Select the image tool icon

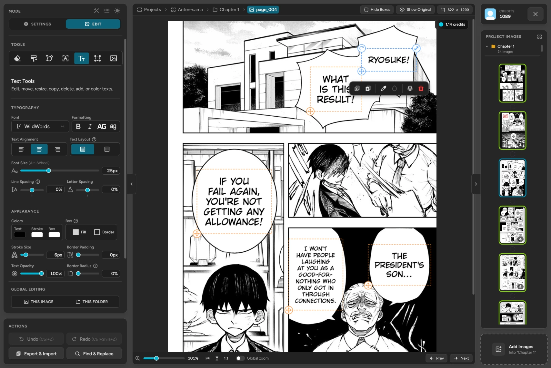click(x=114, y=58)
